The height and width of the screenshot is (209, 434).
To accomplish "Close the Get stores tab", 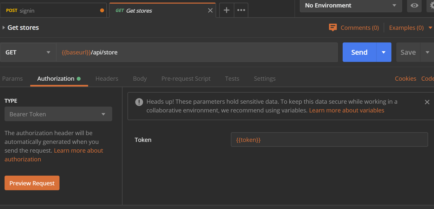I will pyautogui.click(x=210, y=10).
